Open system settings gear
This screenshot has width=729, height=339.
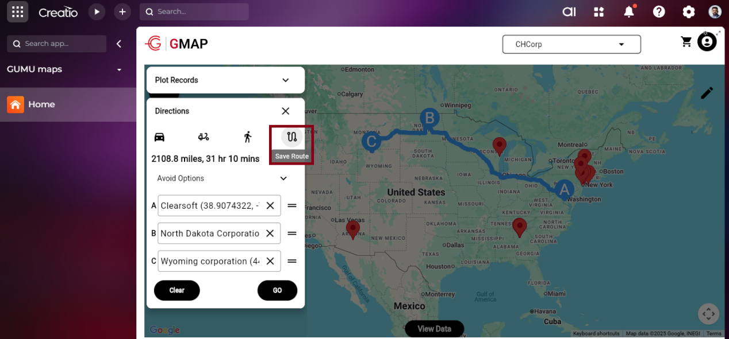coord(688,11)
